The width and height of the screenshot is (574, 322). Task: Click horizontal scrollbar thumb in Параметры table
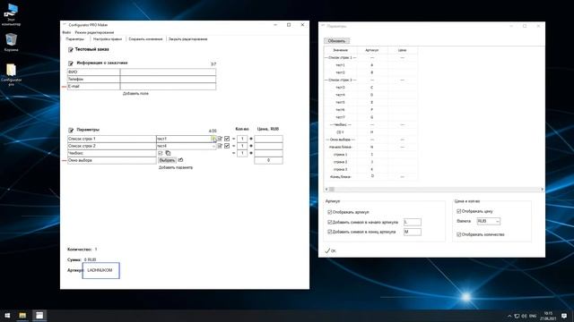(x=332, y=190)
